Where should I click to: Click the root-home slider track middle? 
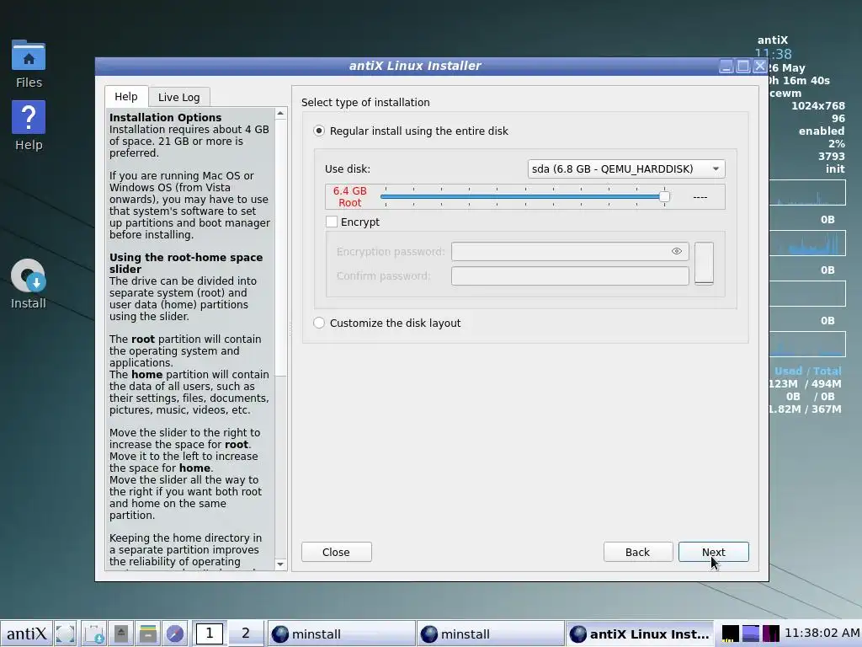pos(525,196)
